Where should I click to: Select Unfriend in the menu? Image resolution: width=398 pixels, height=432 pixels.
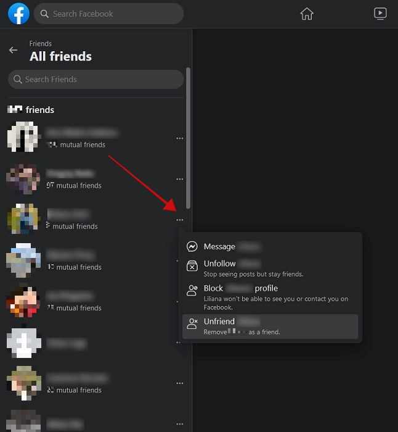270,326
